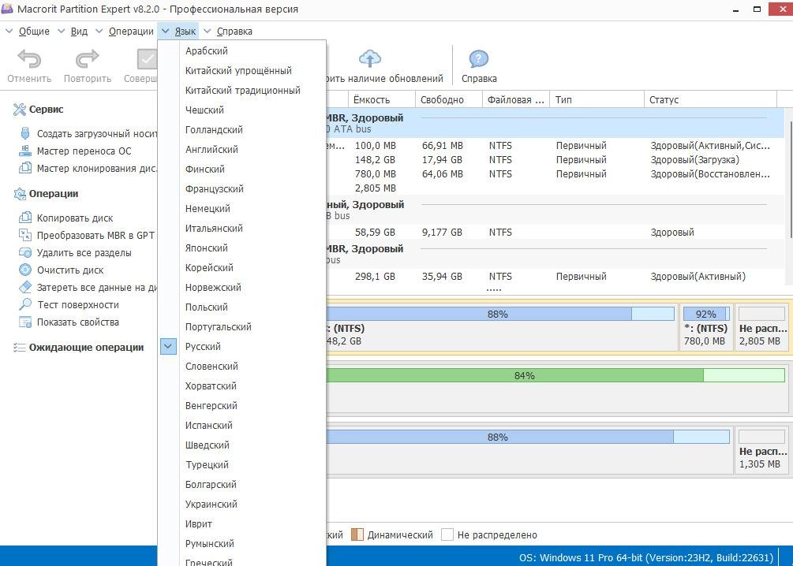Expand the Вид menu chevron

62,31
